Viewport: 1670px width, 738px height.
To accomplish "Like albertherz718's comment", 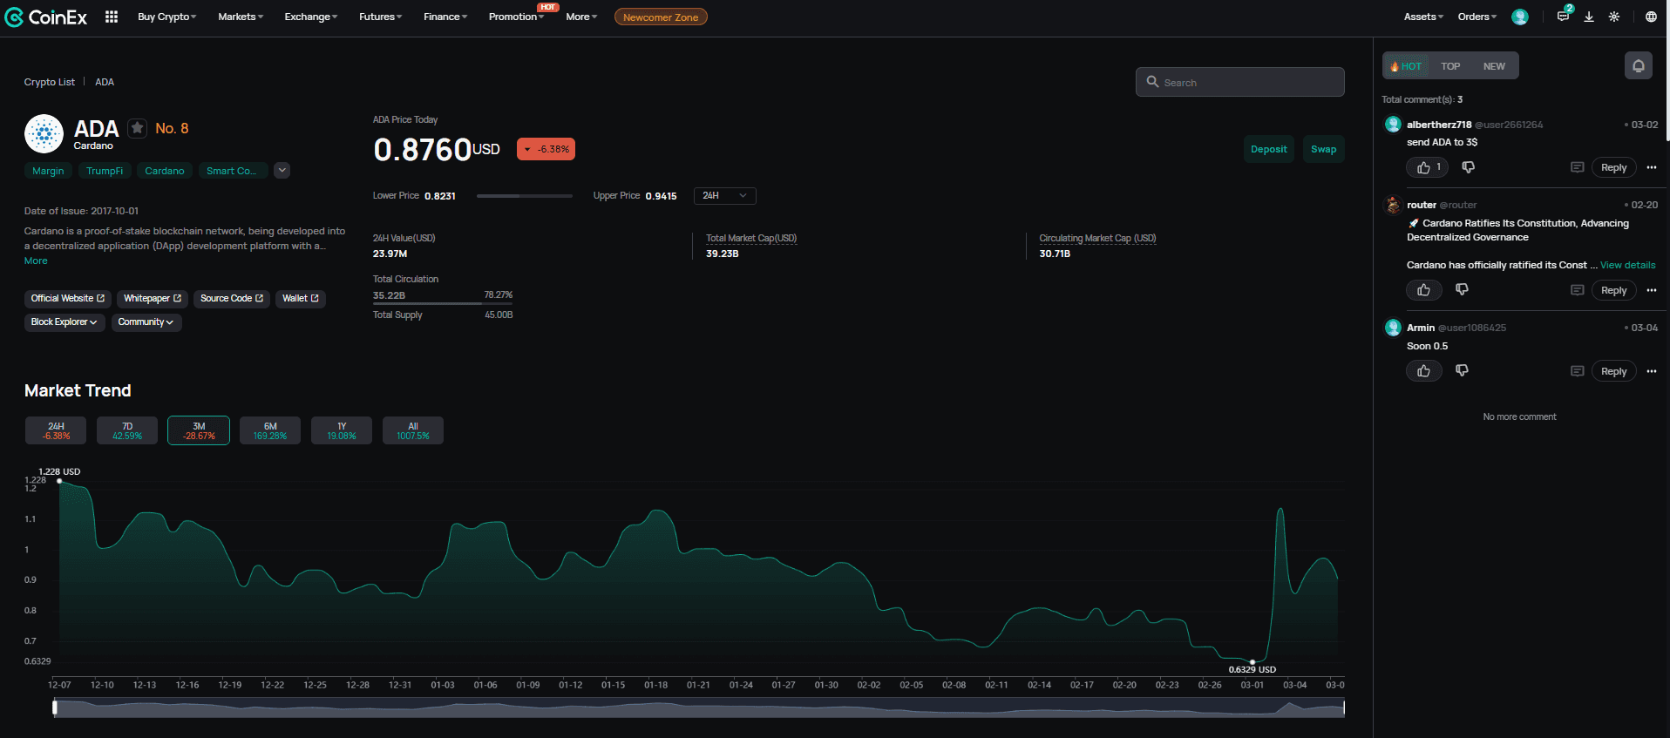I will [x=1428, y=167].
